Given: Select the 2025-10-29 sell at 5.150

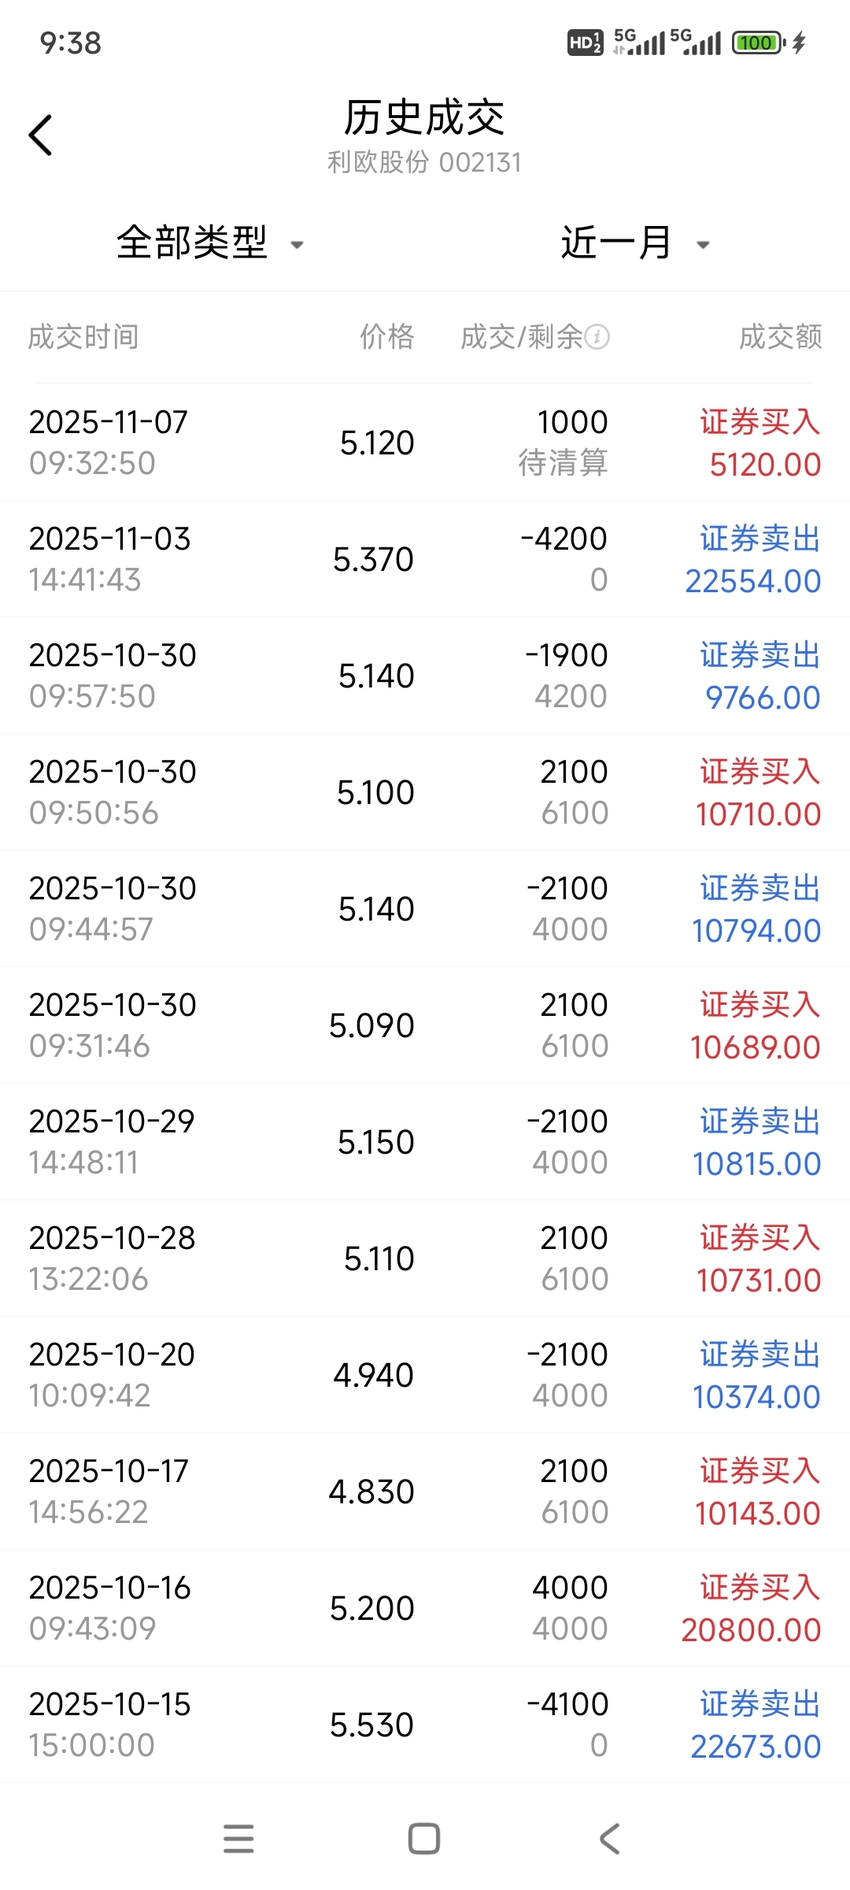Looking at the screenshot, I should pyautogui.click(x=425, y=1142).
